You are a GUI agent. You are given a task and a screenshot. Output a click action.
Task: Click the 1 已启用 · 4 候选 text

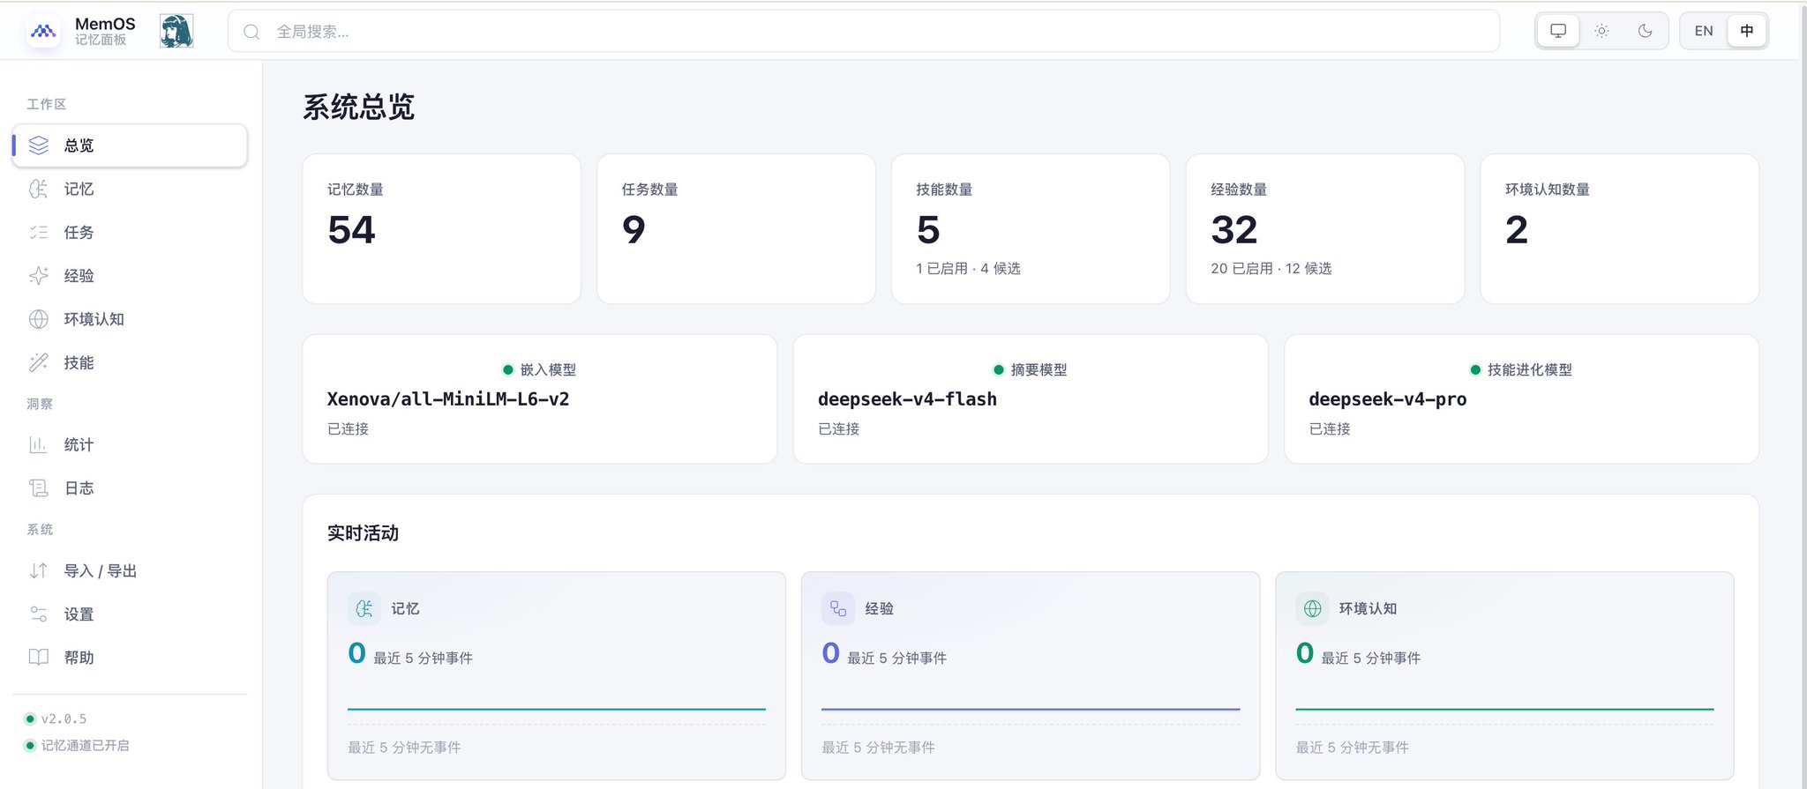(x=968, y=268)
